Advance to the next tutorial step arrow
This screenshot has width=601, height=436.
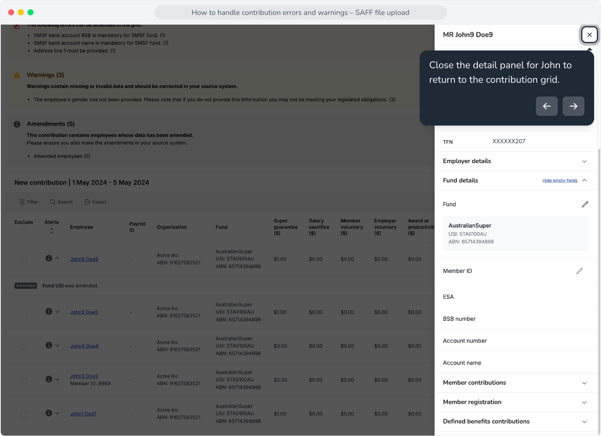point(573,106)
